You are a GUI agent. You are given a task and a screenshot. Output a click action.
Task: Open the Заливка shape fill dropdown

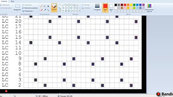click(x=86, y=8)
